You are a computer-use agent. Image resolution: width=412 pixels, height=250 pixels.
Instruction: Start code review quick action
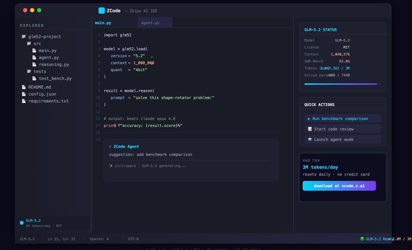[x=343, y=129]
